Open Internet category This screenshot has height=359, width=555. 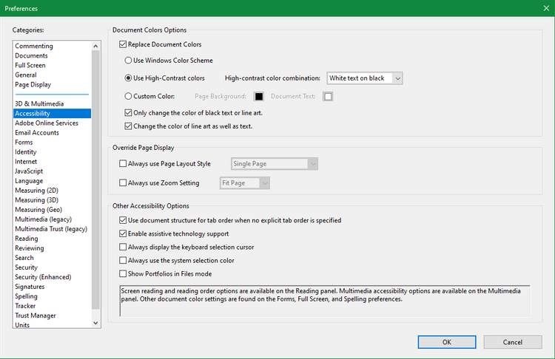point(26,162)
